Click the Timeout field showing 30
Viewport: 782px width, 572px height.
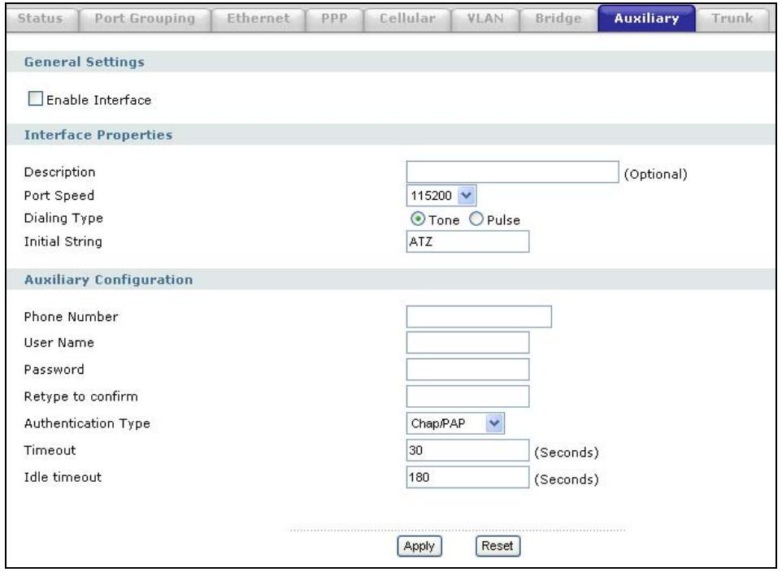tap(467, 450)
